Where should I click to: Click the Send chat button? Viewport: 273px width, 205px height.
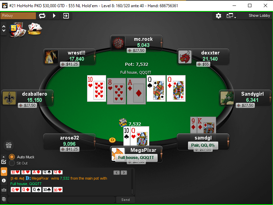click(x=125, y=200)
